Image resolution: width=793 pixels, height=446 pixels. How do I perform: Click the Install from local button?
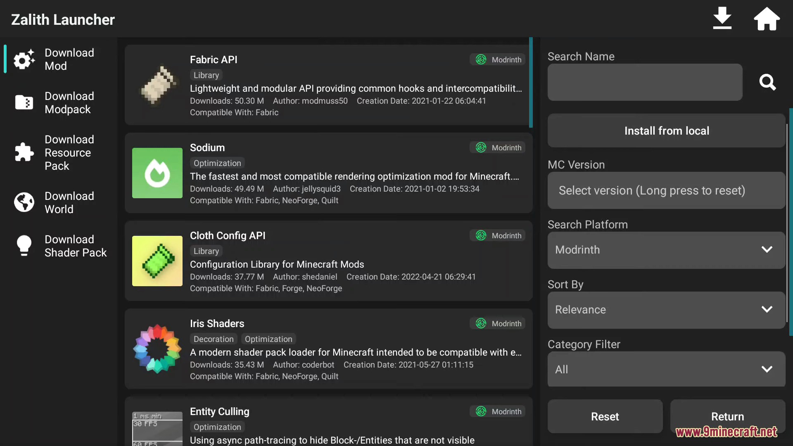coord(666,130)
